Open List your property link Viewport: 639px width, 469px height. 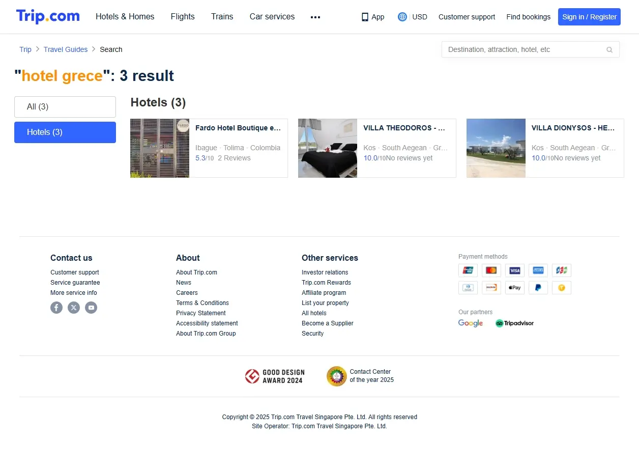tap(325, 303)
